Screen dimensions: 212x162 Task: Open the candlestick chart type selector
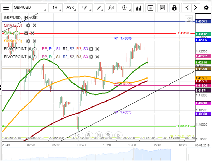[85, 7]
